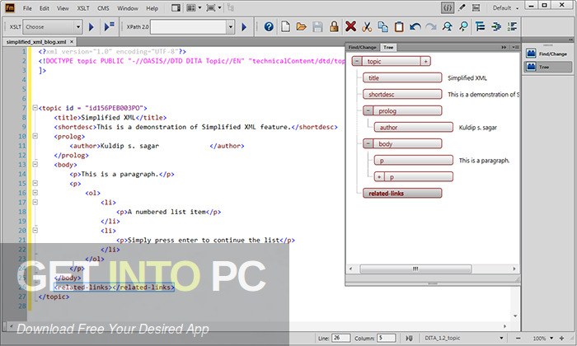Viewport: 577px width, 346px height.
Task: Open a file using the folder icon
Action: [x=302, y=26]
